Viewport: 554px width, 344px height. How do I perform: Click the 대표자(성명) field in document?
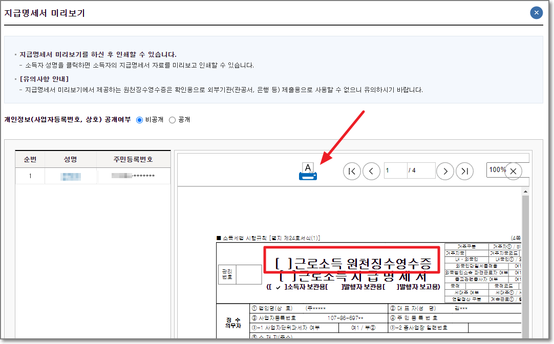pos(455,308)
